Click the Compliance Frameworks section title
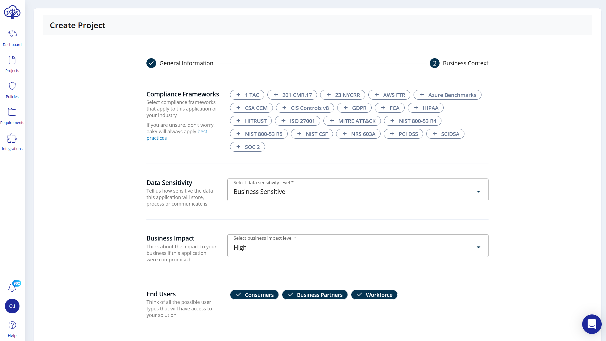This screenshot has height=341, width=606. click(183, 94)
